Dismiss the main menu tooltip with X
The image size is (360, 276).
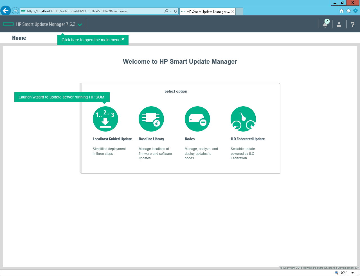(123, 39)
